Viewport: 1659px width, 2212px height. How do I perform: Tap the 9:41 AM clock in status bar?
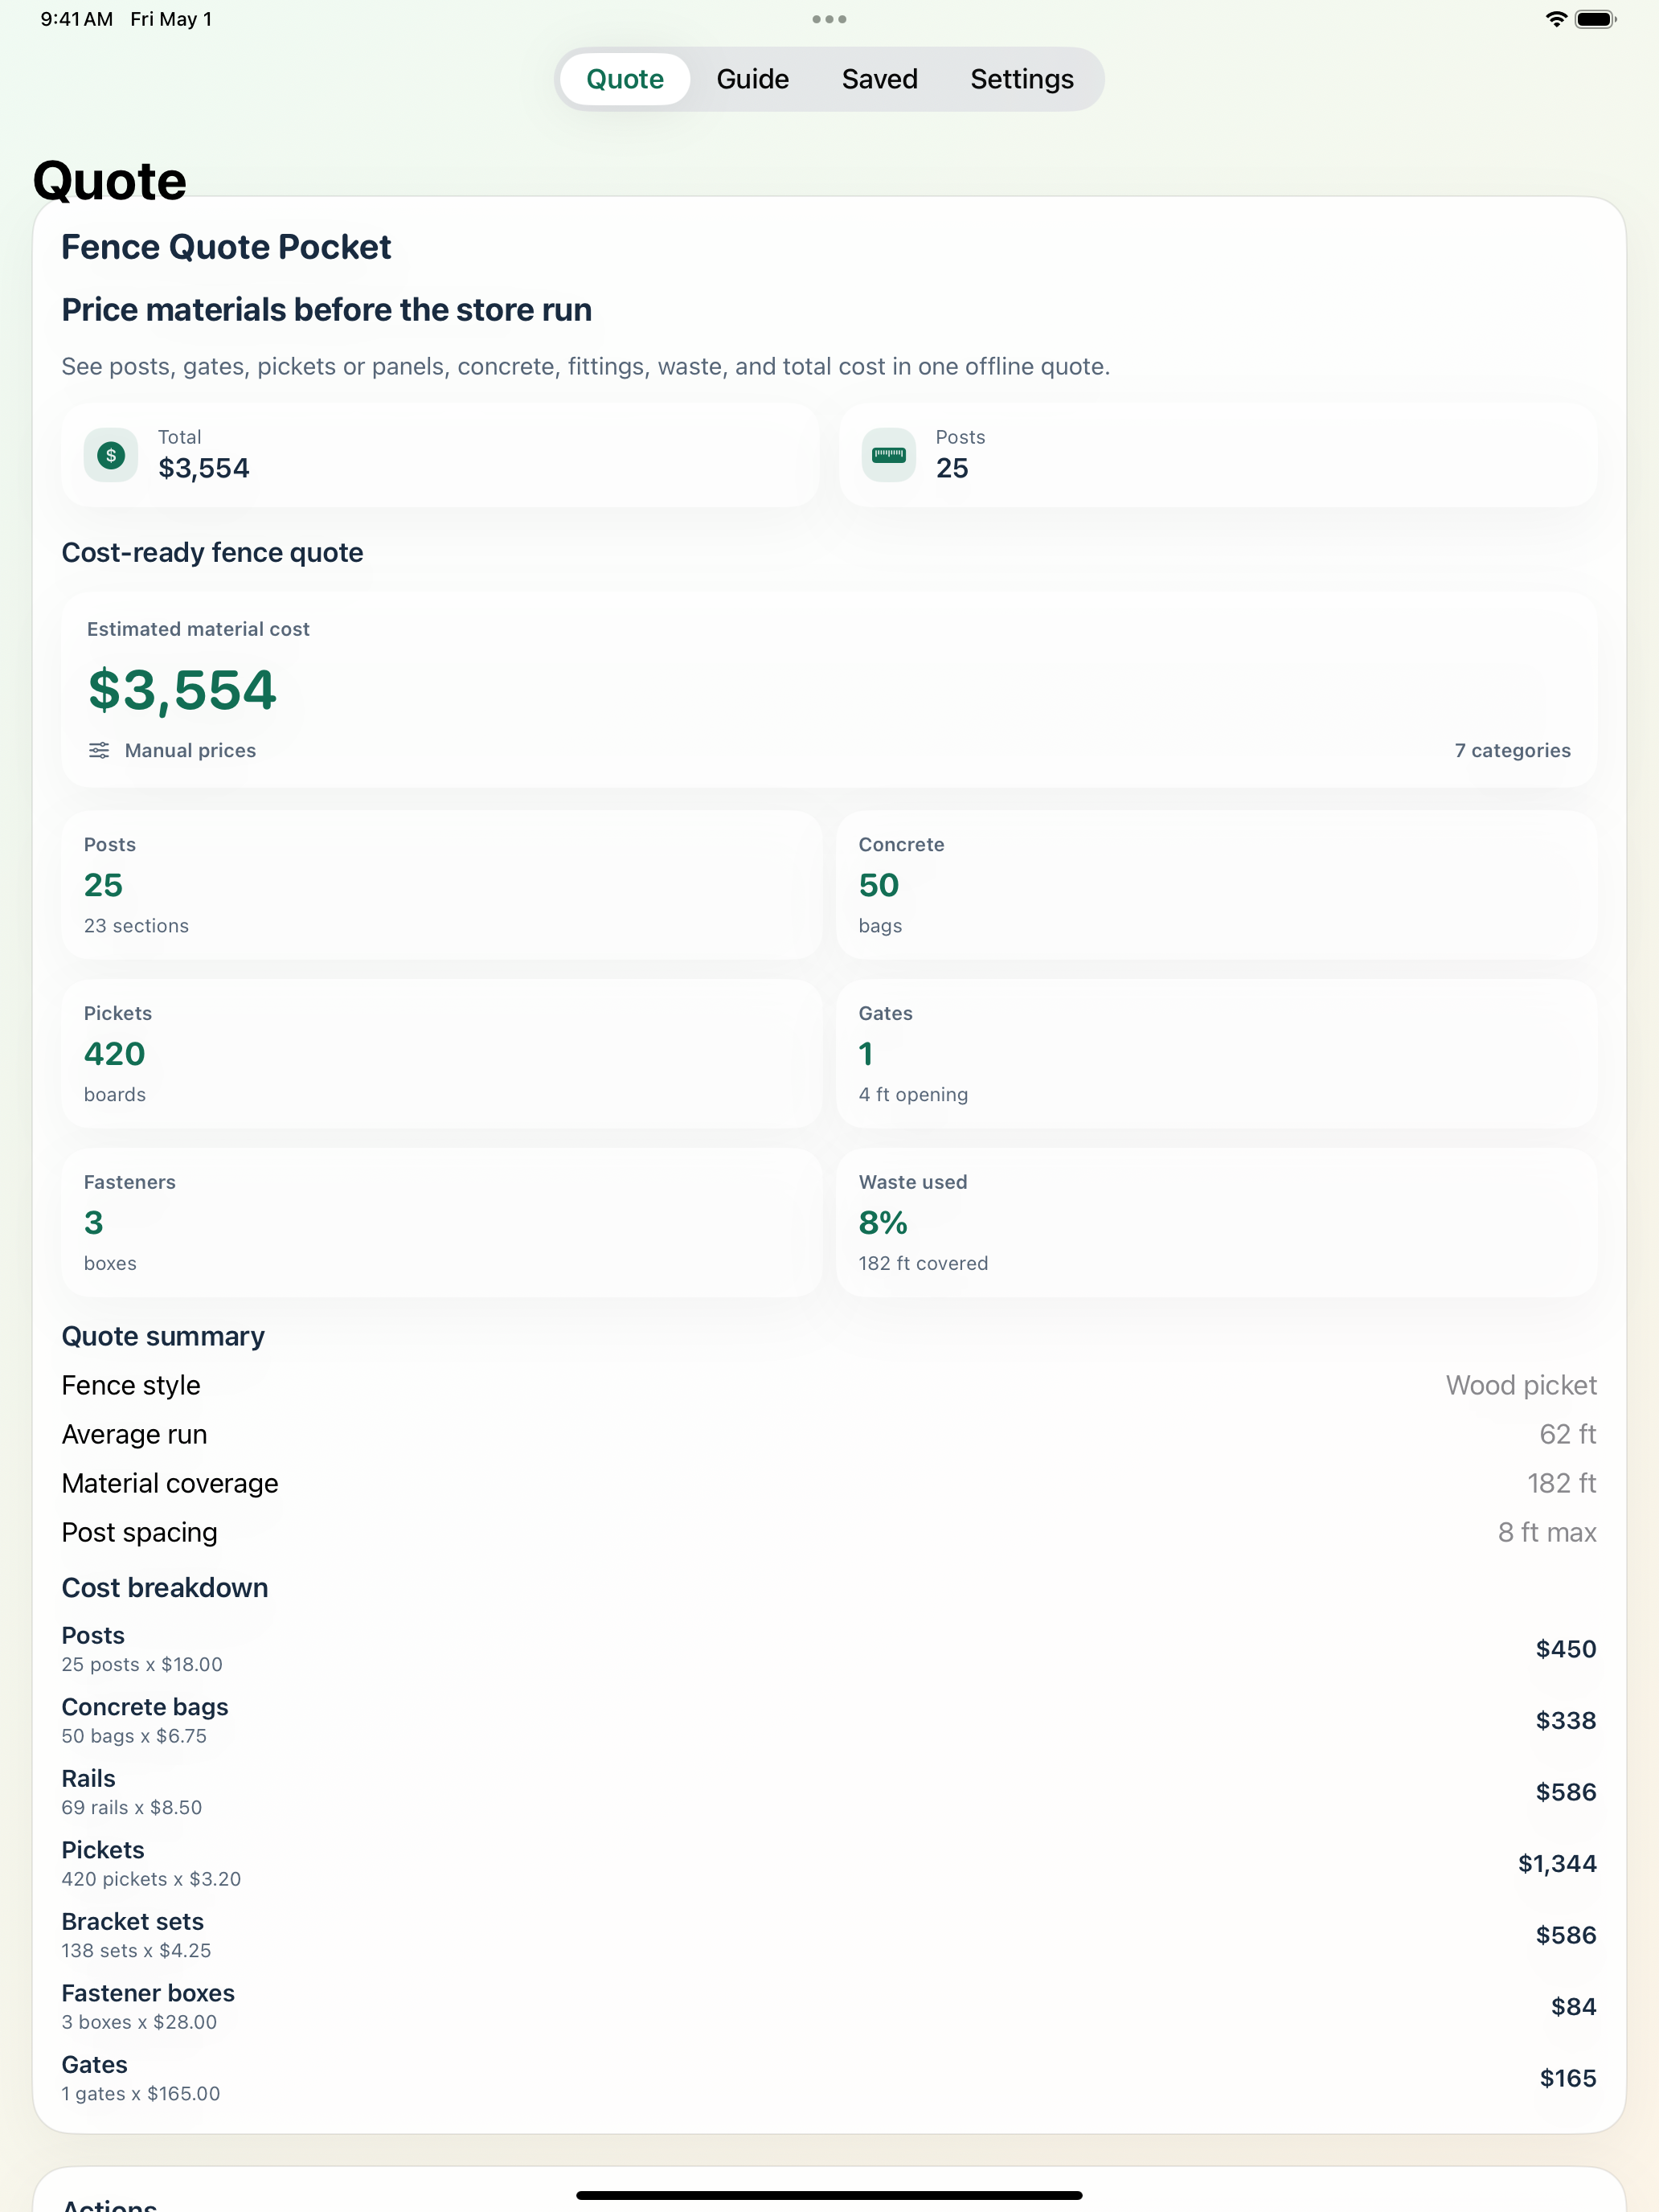point(76,19)
